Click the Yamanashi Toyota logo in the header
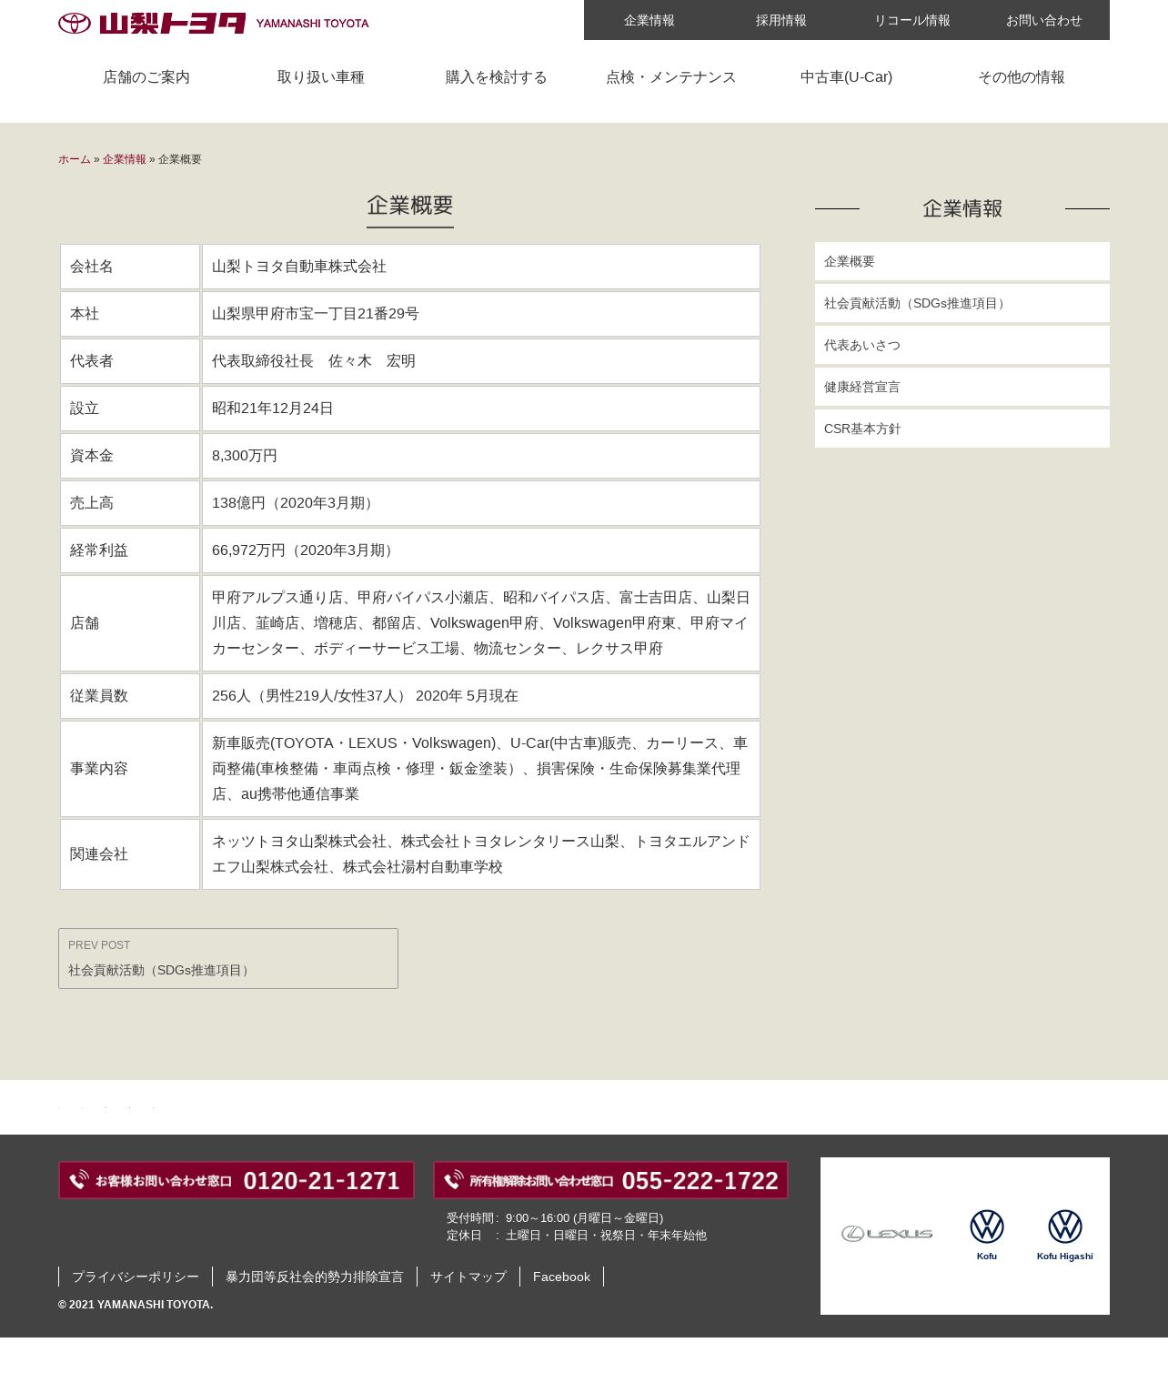1168x1393 pixels. [x=214, y=23]
